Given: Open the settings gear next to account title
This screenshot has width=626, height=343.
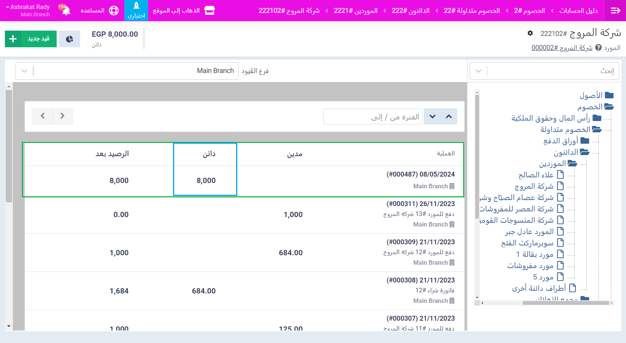Looking at the screenshot, I should click(x=530, y=33).
